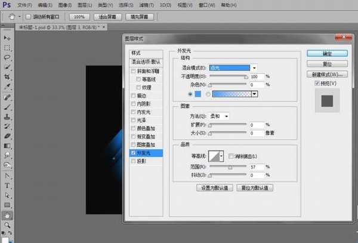
Task: Select the Move tool in the toolbox
Action: coord(7,38)
